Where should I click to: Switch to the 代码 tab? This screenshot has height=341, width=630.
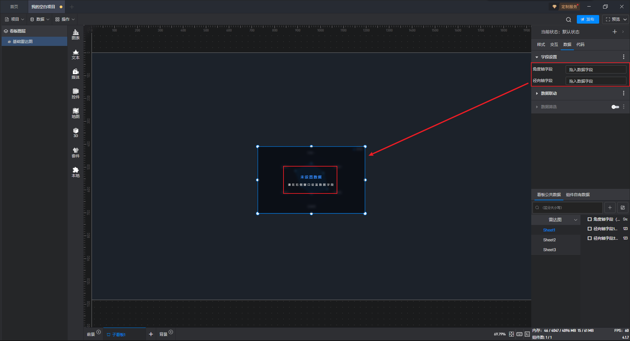click(580, 45)
